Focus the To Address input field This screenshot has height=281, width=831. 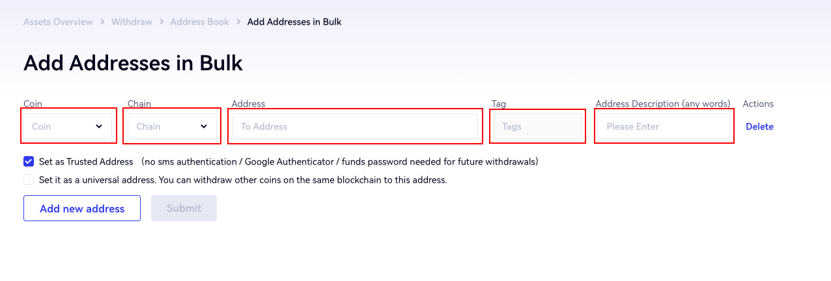[x=355, y=126]
